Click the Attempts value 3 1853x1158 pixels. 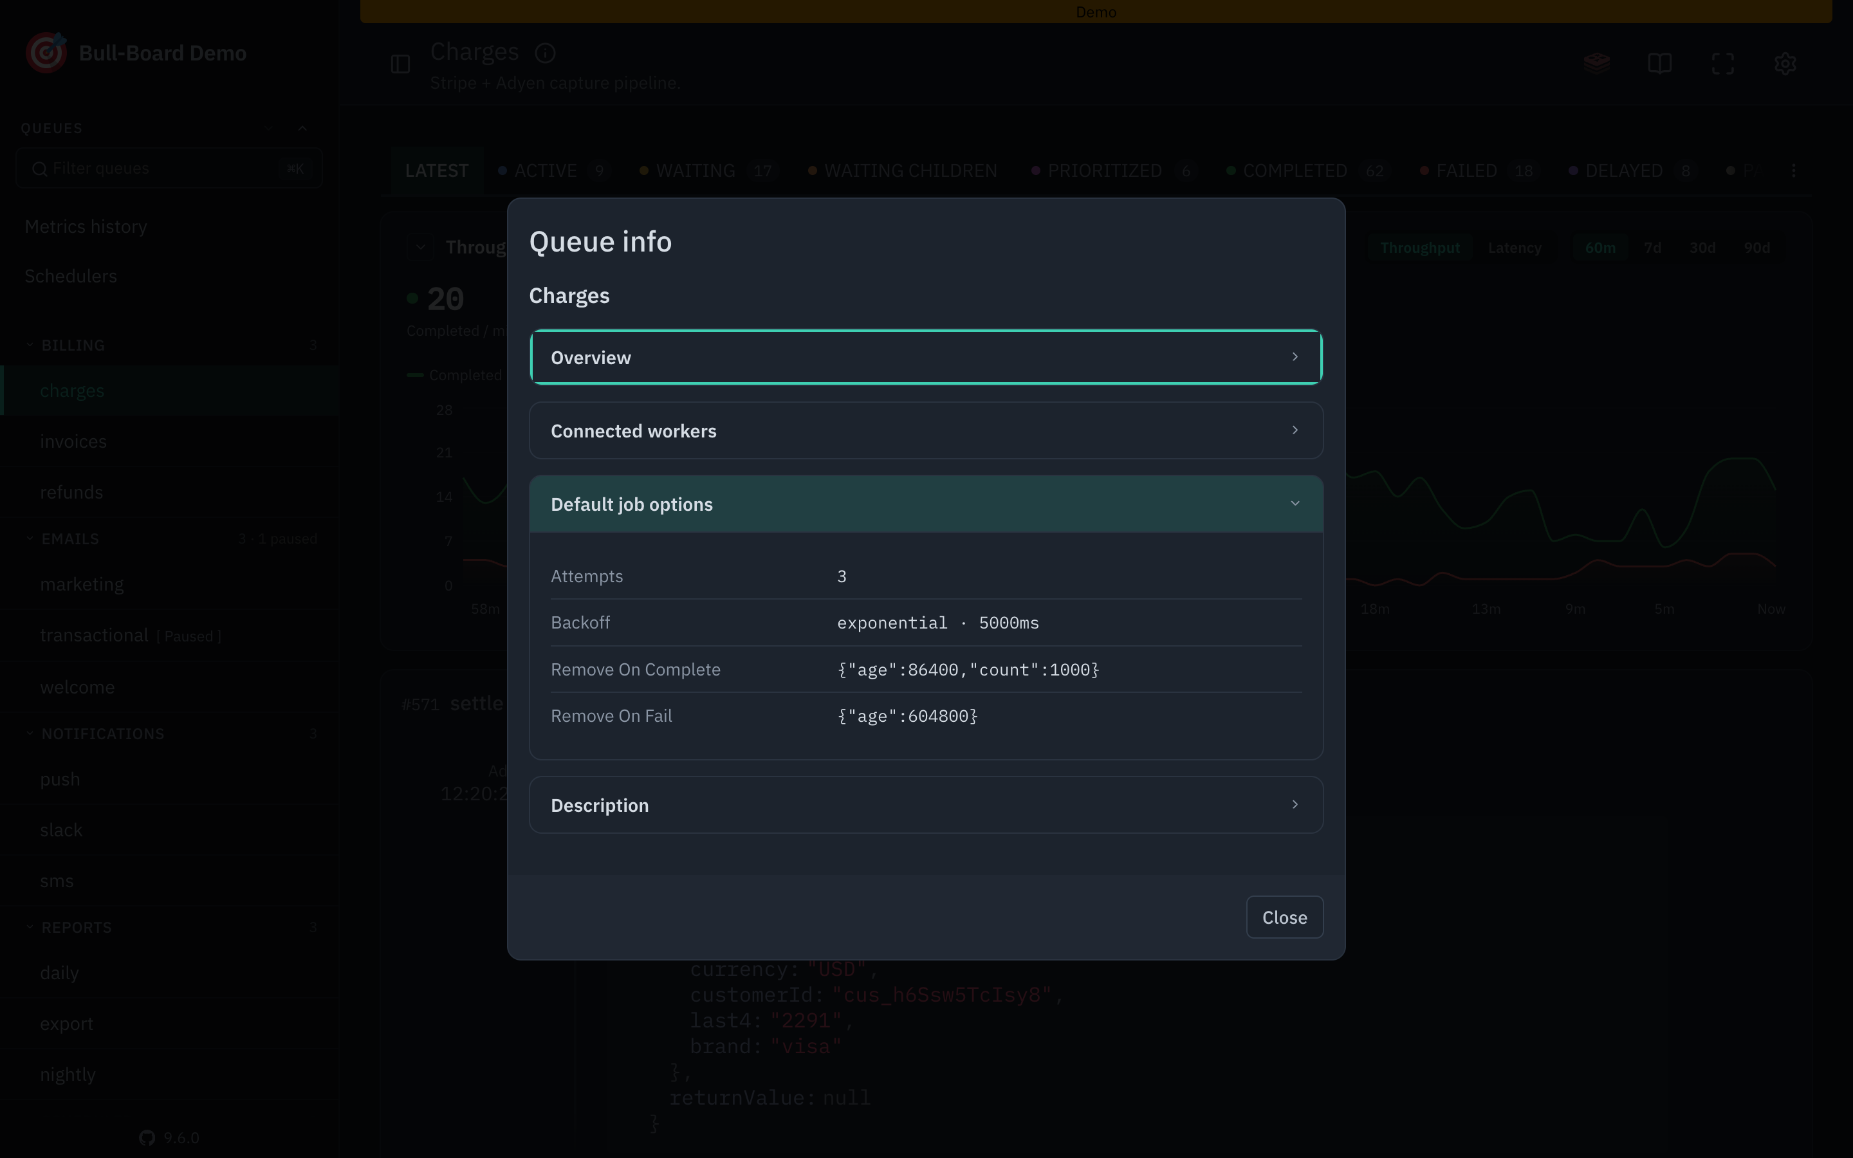coord(842,576)
